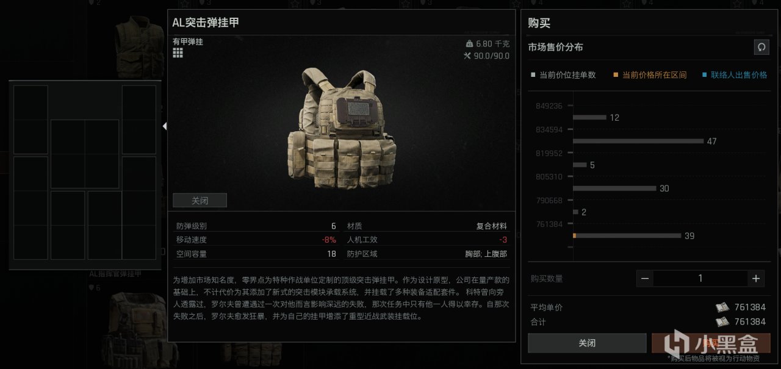Click the durability wrench icon by 90.0/90.0
Image resolution: width=781 pixels, height=369 pixels.
(x=467, y=56)
